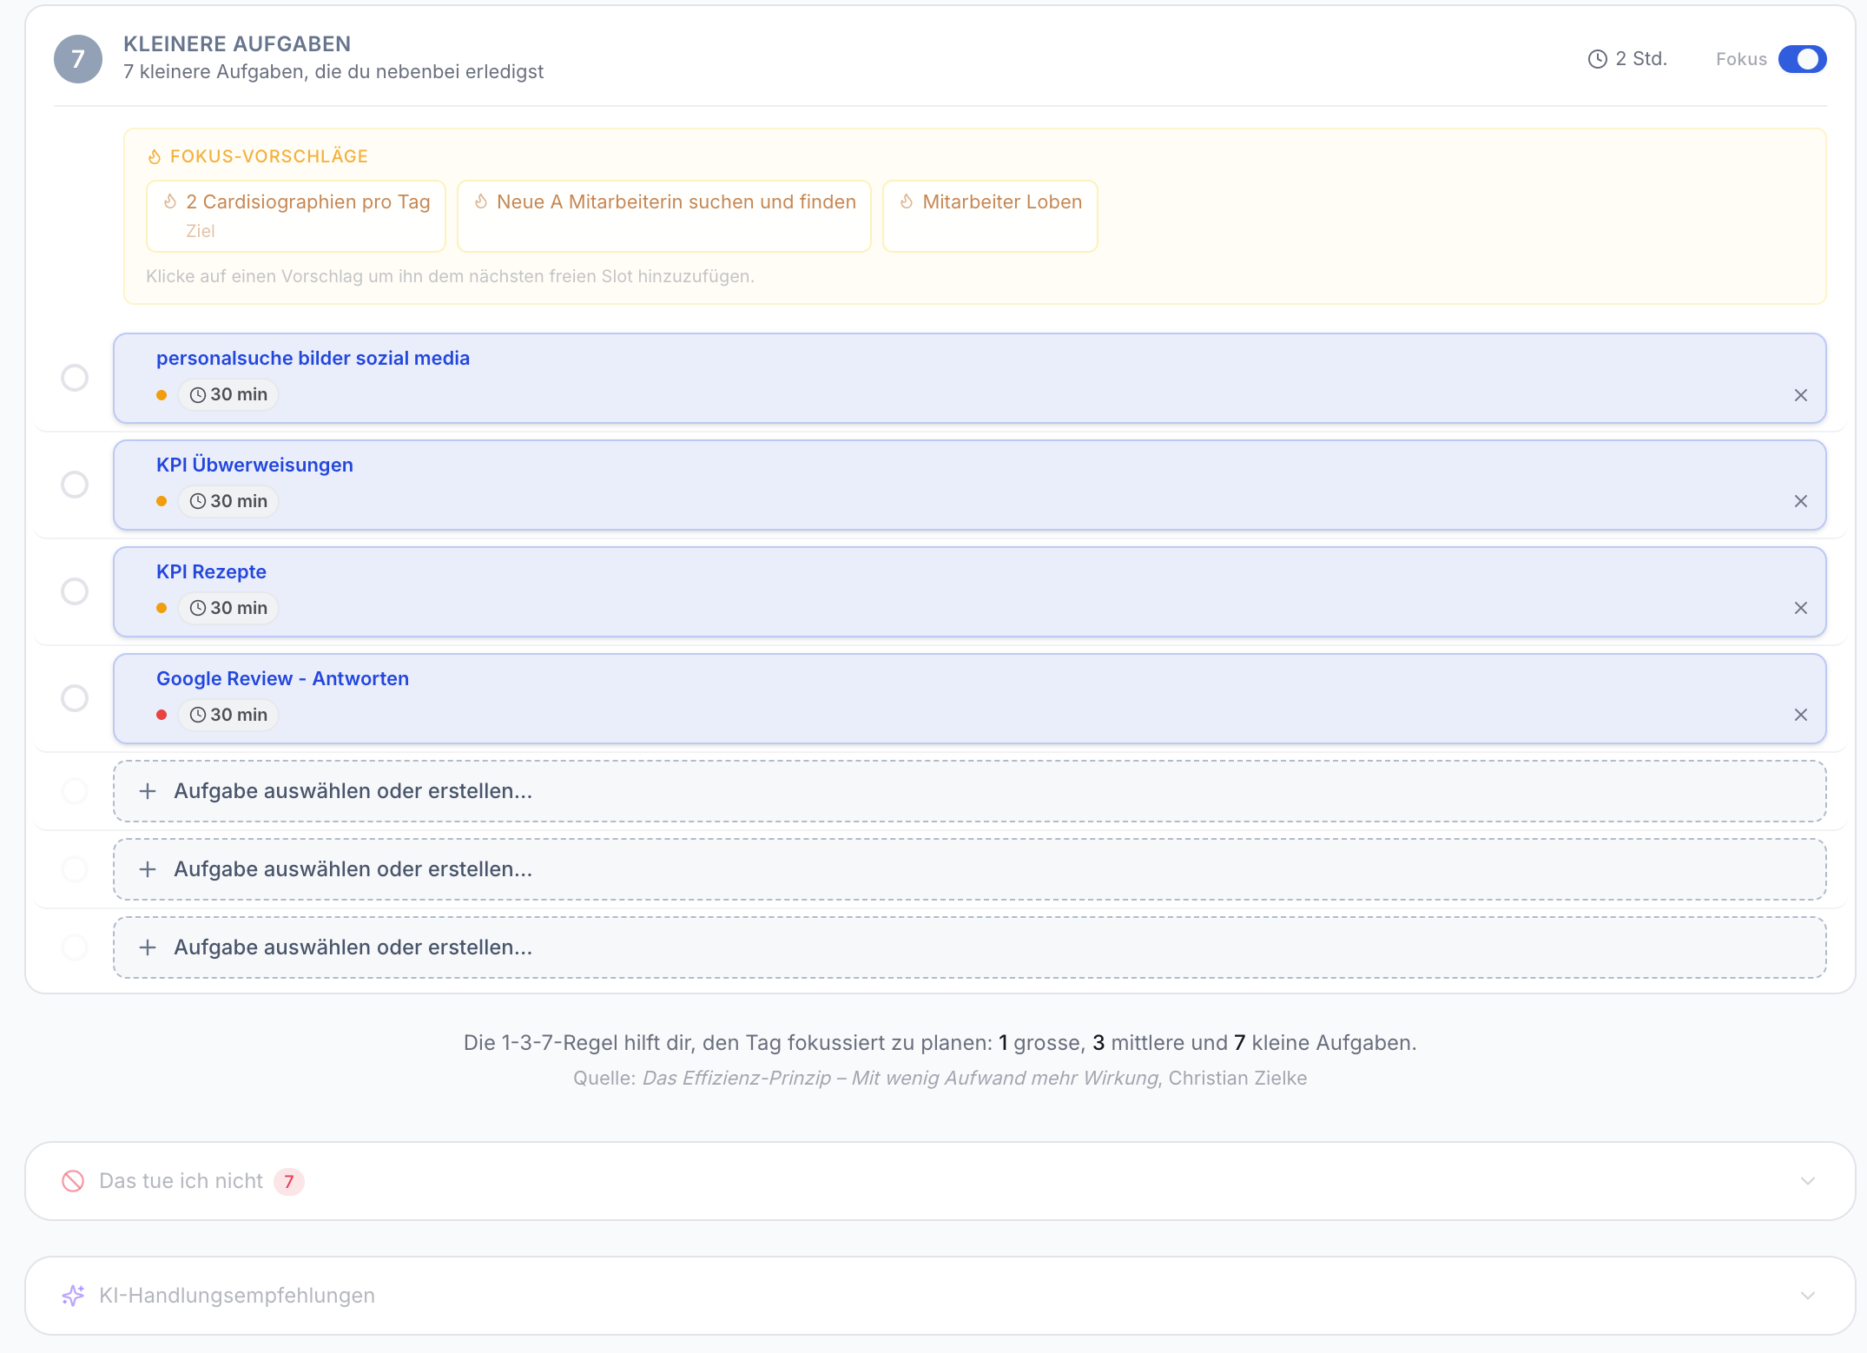Open the 'personalsuche bilder sozial media' task title
Viewport: 1867px width, 1353px height.
[313, 358]
